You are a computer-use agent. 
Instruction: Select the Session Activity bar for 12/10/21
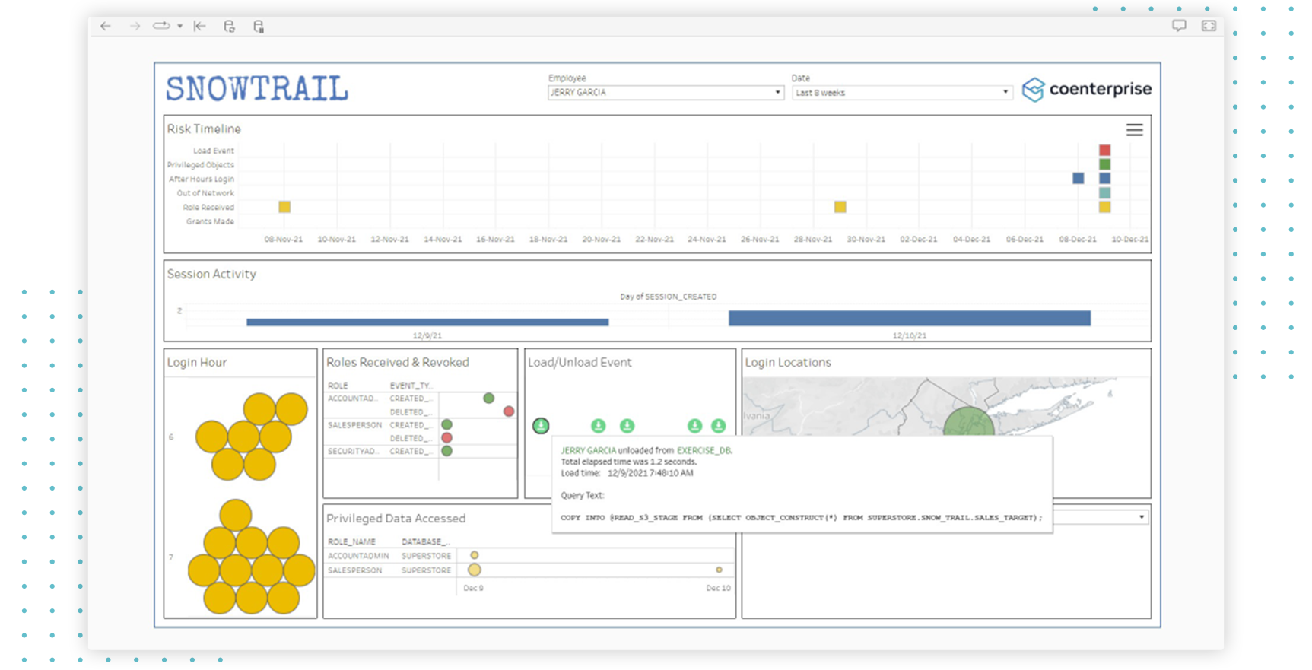click(910, 318)
